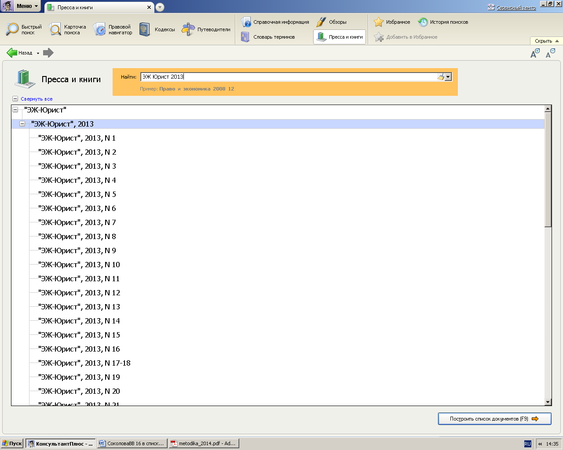Click the collapse-all minus box icon
The height and width of the screenshot is (450, 563).
(15, 99)
